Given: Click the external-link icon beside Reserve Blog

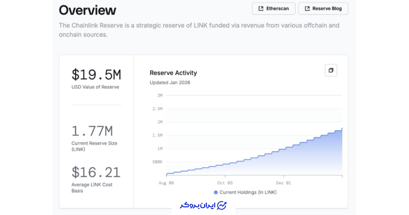Looking at the screenshot, I should coord(307,9).
